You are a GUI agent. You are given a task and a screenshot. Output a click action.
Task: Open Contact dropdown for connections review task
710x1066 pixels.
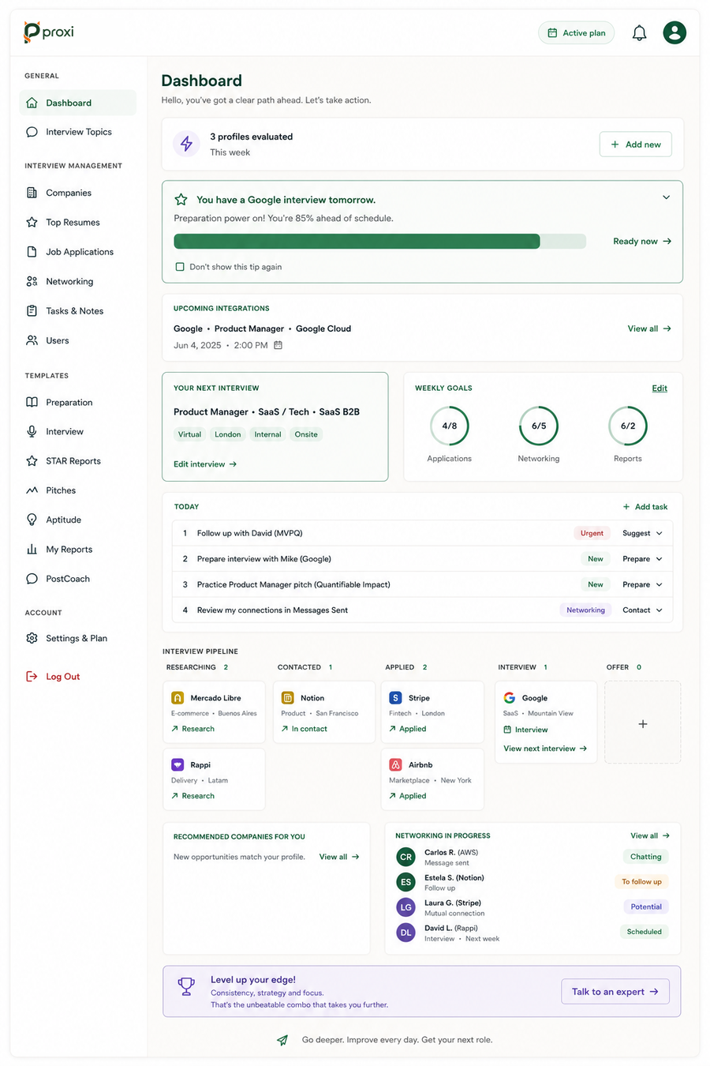[642, 610]
